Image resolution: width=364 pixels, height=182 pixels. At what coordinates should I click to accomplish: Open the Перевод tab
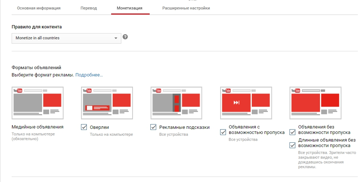(89, 8)
